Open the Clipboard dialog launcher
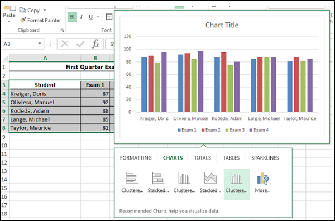The width and height of the screenshot is (335, 221). (62, 31)
